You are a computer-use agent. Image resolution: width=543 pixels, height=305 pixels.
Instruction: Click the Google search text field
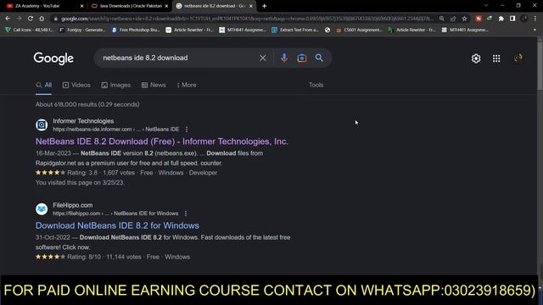(178, 58)
